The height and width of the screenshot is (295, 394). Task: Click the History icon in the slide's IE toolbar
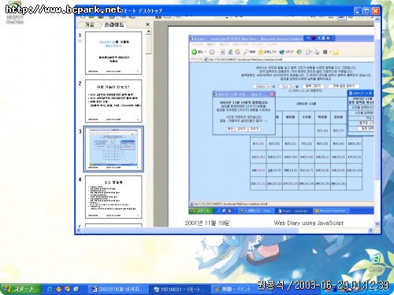click(299, 52)
